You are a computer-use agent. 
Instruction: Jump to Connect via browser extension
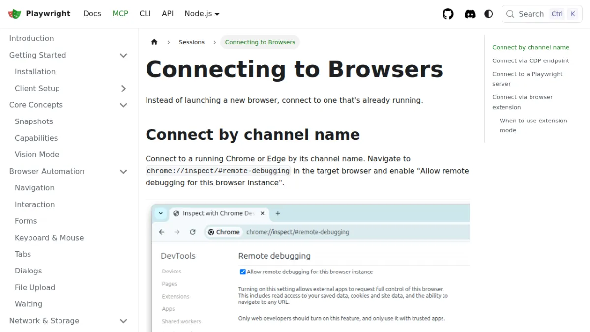pos(523,102)
